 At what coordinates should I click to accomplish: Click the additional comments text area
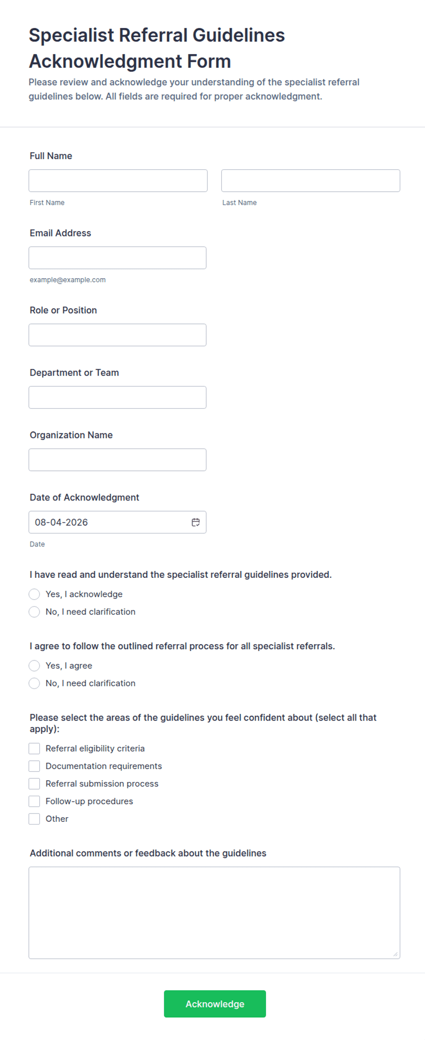(214, 913)
